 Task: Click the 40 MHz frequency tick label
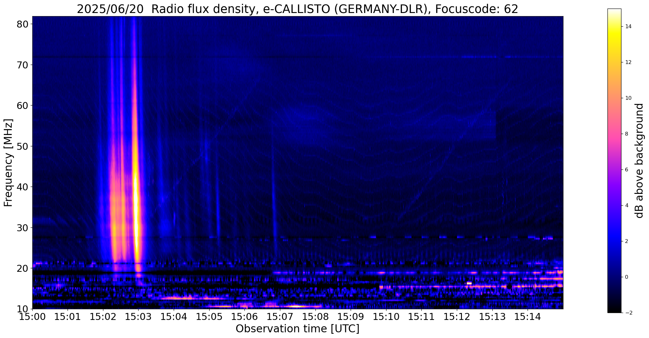(22, 187)
